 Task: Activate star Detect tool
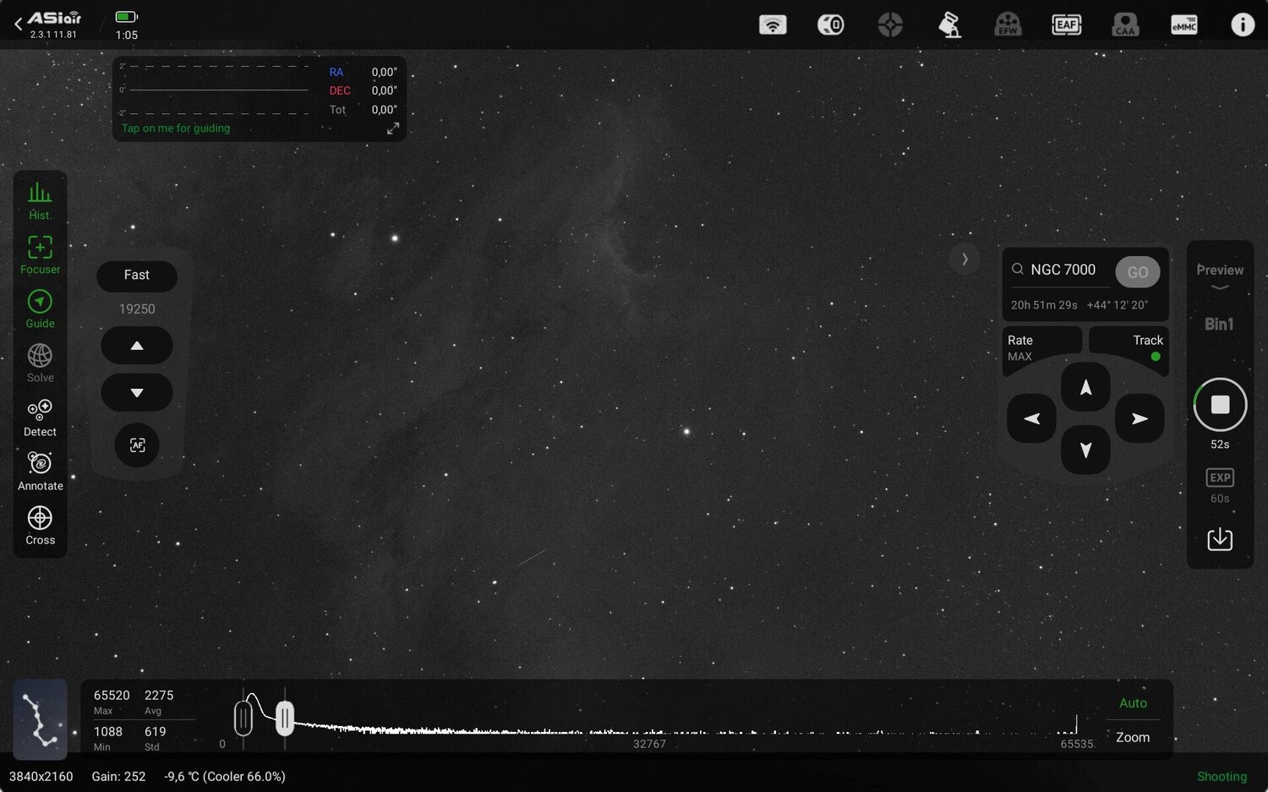[x=40, y=416]
